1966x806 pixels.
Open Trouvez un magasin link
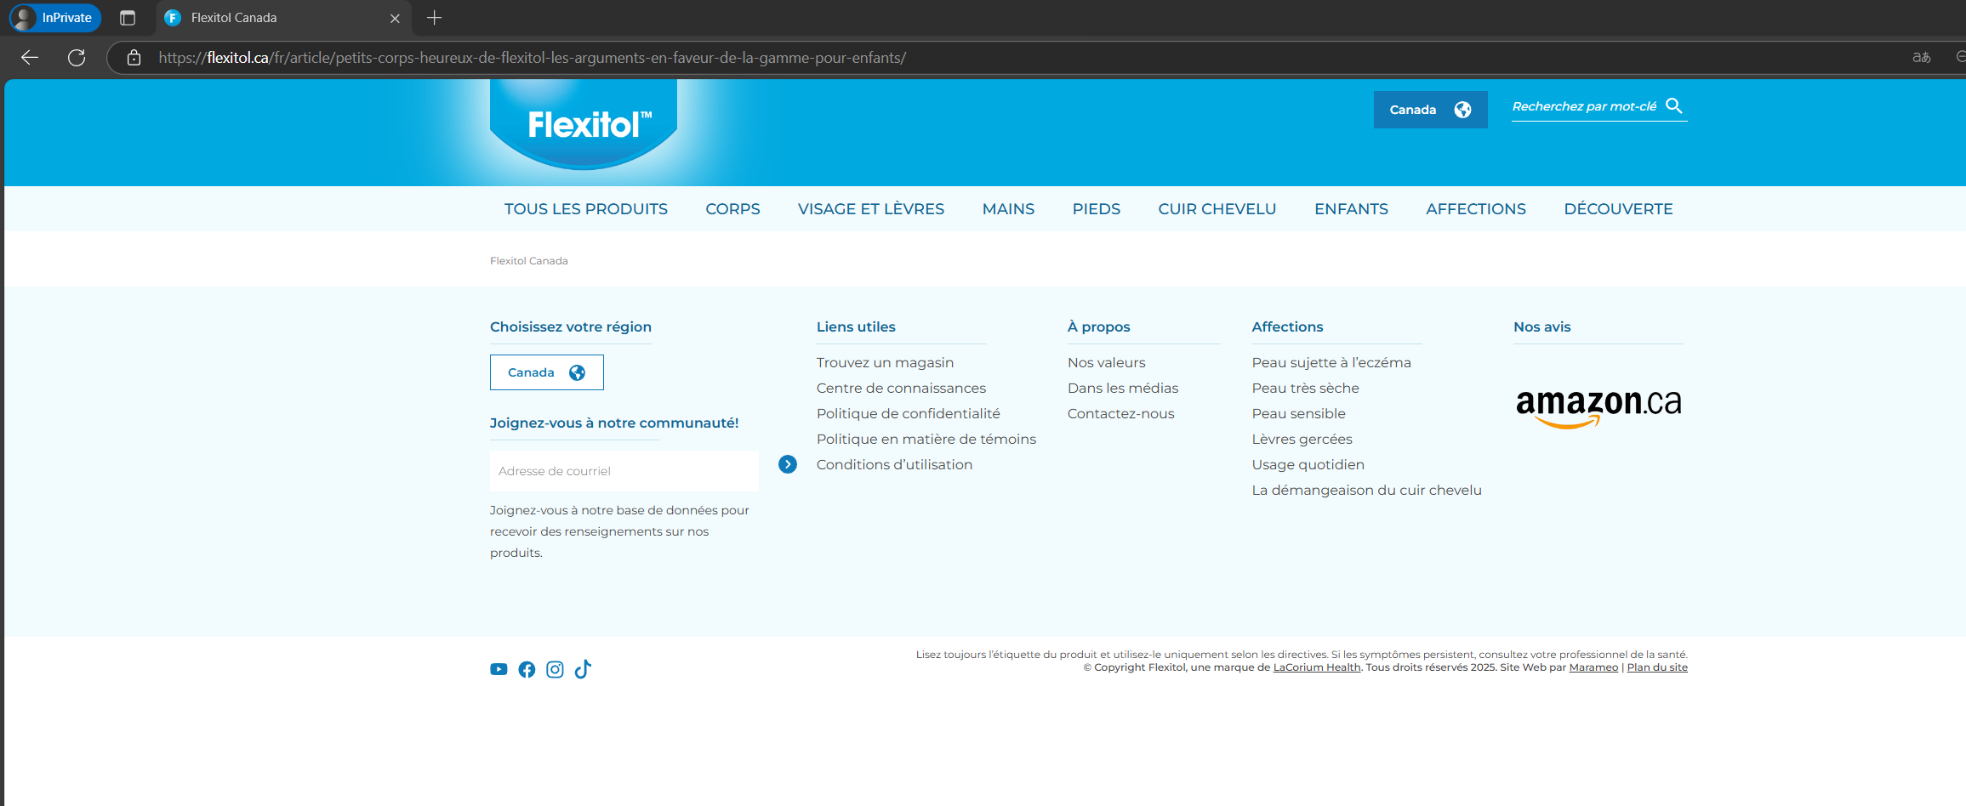885,362
